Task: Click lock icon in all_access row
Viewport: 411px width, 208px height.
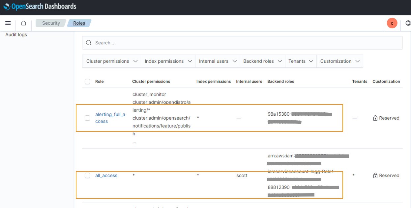Action: [375, 176]
